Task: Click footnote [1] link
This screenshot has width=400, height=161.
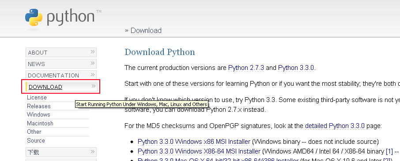Action: (389, 151)
